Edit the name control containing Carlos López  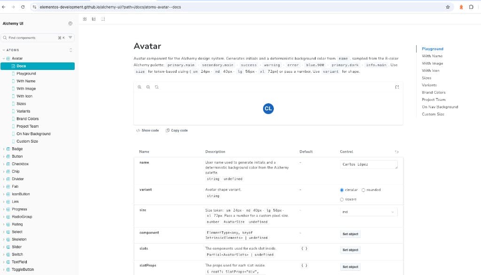(x=369, y=164)
